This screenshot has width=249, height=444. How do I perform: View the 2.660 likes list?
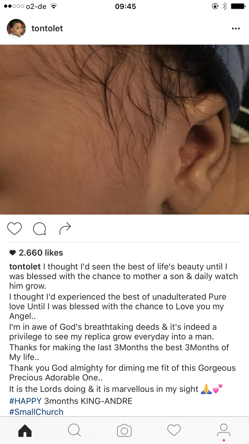click(x=36, y=253)
